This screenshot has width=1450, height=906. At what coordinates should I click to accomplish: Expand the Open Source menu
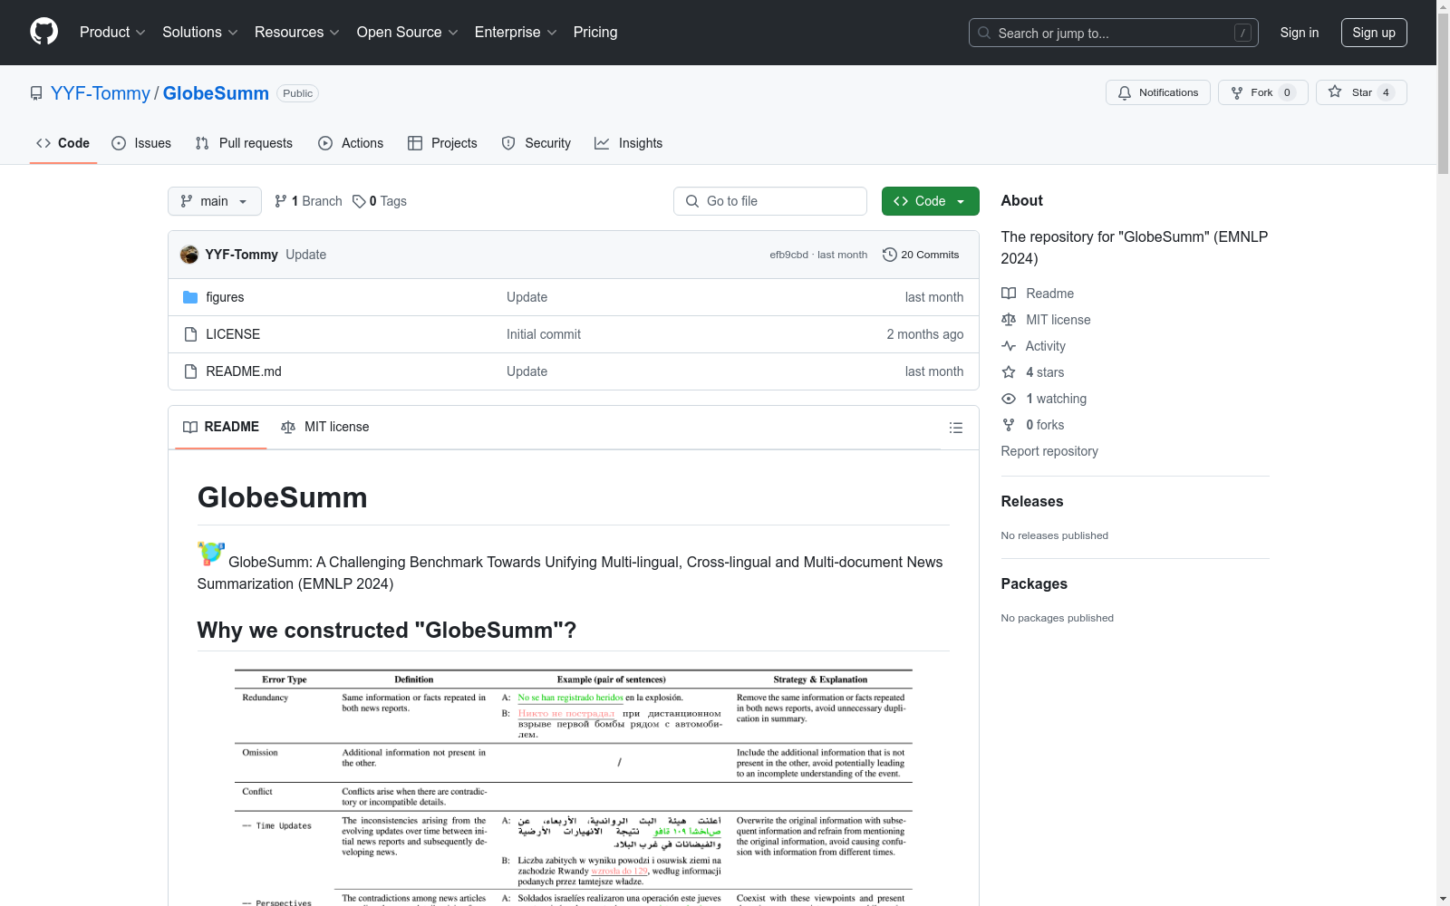[407, 32]
